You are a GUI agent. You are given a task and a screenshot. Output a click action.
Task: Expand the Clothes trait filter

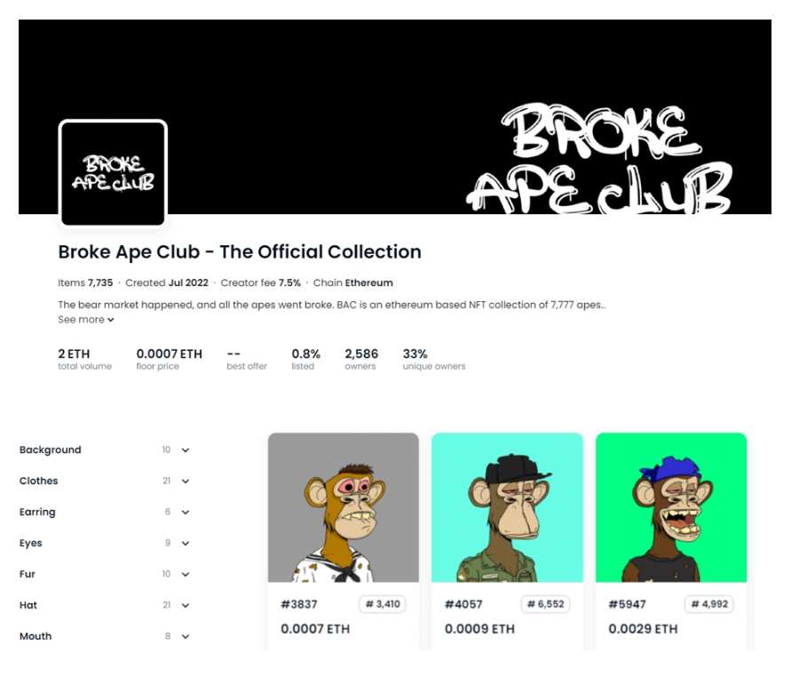pyautogui.click(x=186, y=482)
